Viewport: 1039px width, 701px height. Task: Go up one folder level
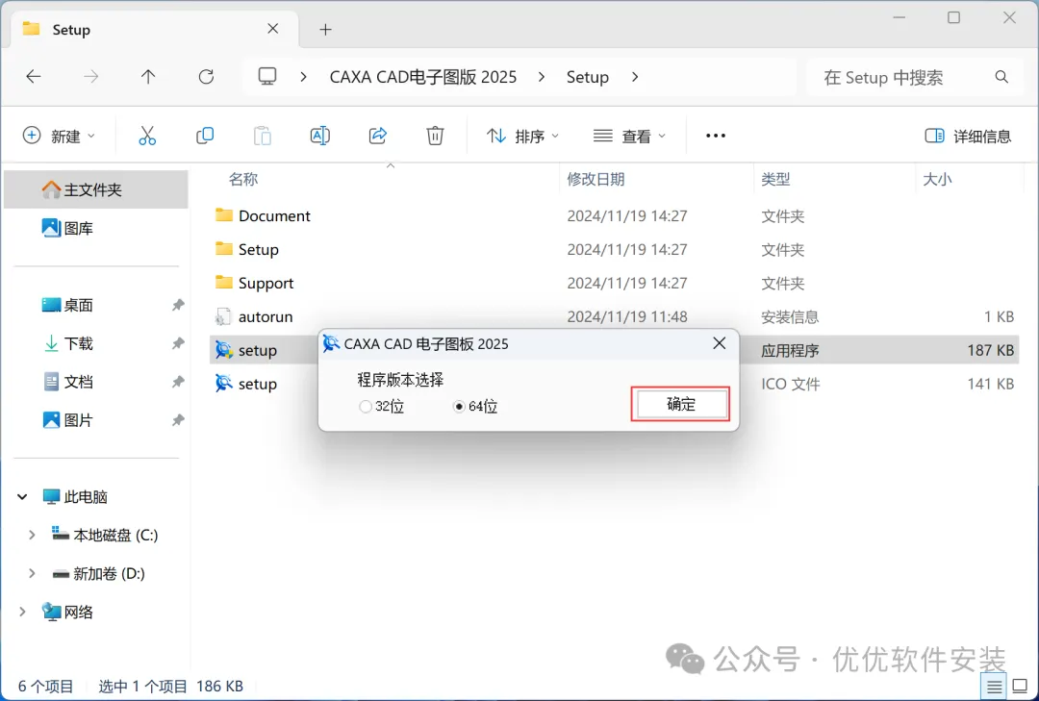(x=148, y=77)
